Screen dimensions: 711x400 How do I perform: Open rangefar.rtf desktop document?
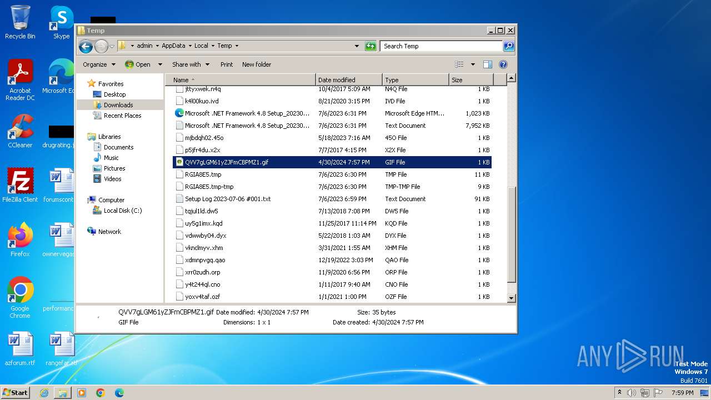61,348
